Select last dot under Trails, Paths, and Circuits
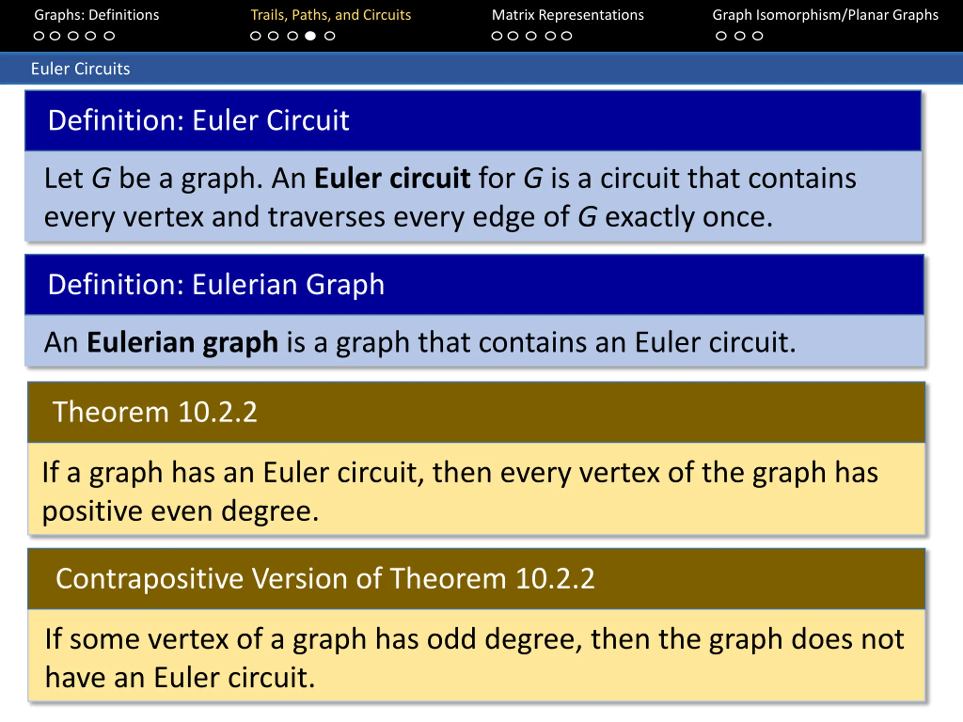 (330, 36)
